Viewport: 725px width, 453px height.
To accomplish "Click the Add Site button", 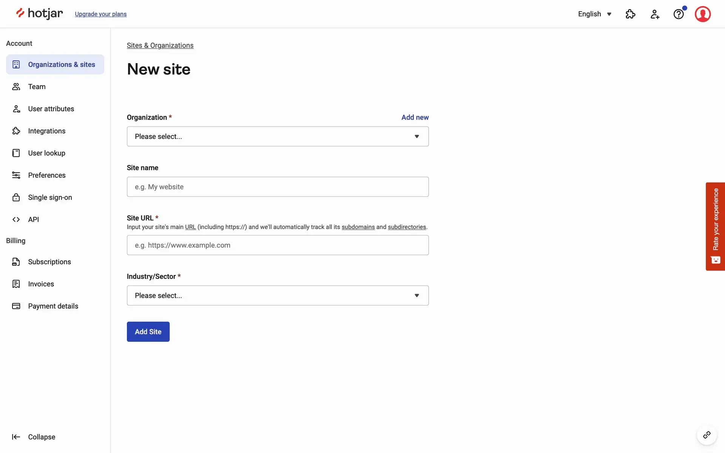I will tap(148, 331).
